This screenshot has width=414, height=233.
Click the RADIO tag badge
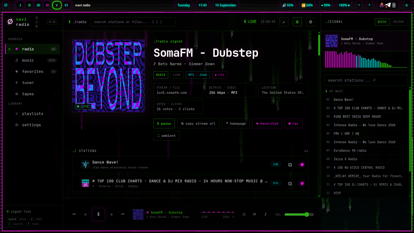(x=161, y=75)
